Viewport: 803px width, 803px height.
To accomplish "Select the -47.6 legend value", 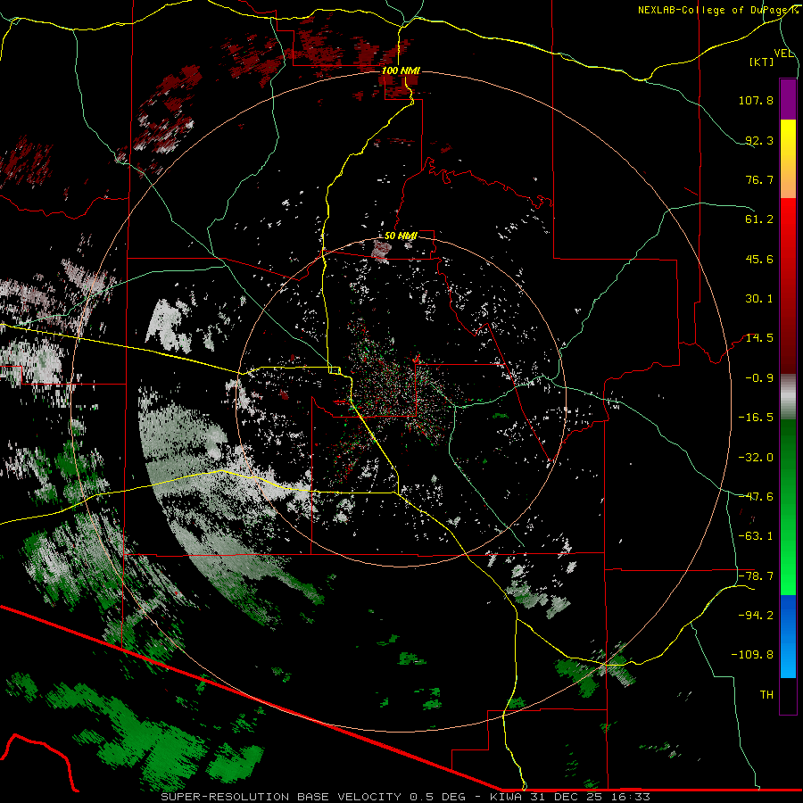I will click(x=756, y=496).
